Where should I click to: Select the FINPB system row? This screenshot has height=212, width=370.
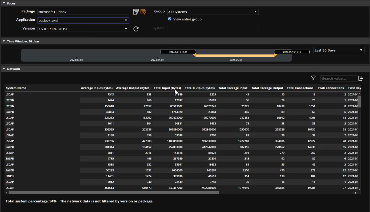(181, 176)
